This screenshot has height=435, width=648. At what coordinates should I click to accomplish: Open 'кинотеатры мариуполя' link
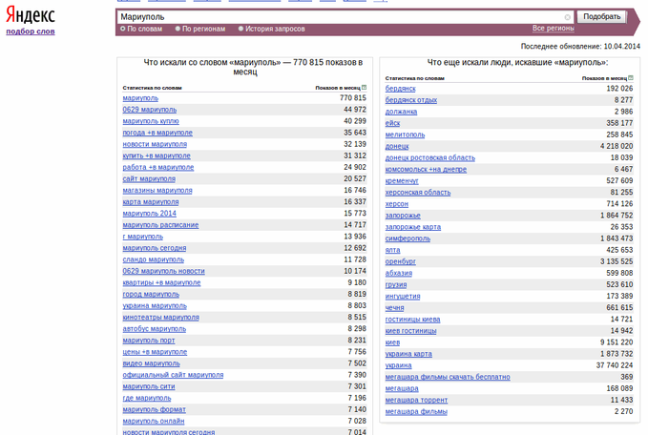160,318
